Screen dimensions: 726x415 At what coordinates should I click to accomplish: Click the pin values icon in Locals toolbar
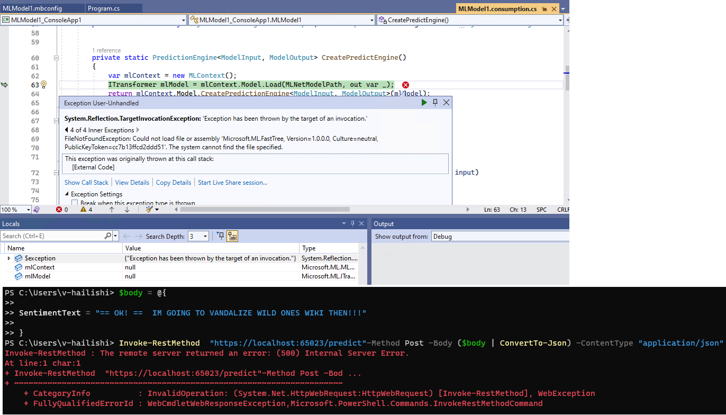pyautogui.click(x=220, y=236)
